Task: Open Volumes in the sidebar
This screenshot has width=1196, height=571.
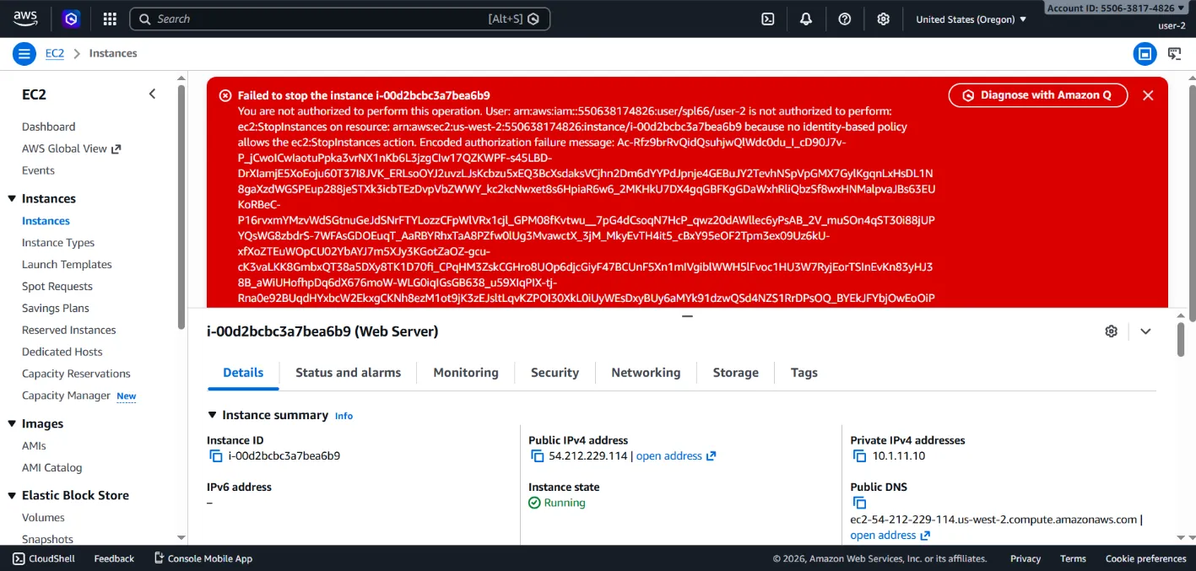Action: 43,518
